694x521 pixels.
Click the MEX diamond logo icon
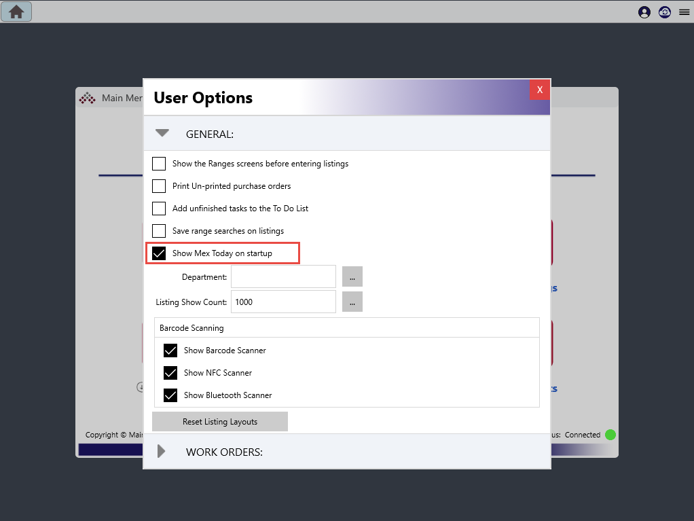(87, 97)
